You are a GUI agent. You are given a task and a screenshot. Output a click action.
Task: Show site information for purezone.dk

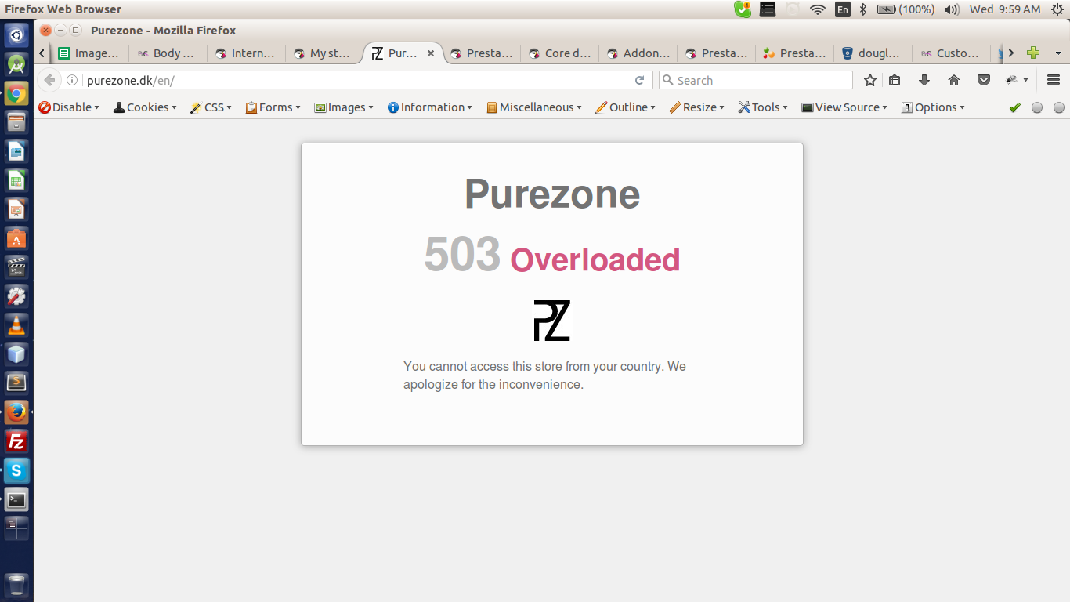coord(72,80)
